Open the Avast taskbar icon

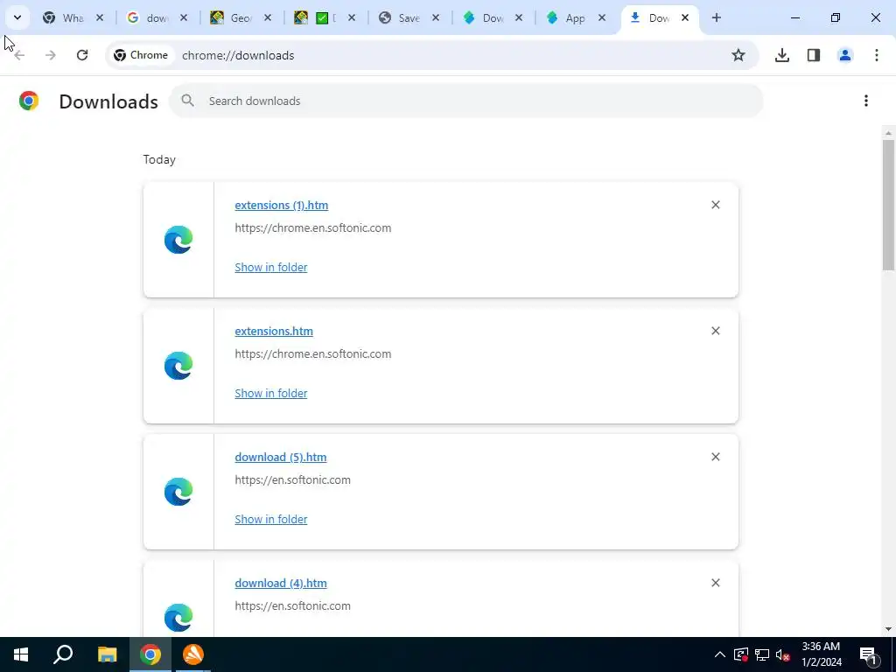click(193, 654)
